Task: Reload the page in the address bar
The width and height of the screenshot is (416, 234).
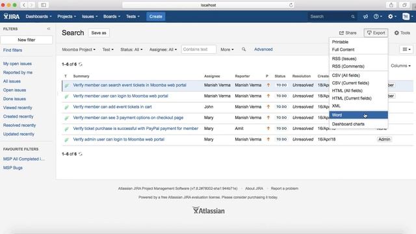Action: 291,5
